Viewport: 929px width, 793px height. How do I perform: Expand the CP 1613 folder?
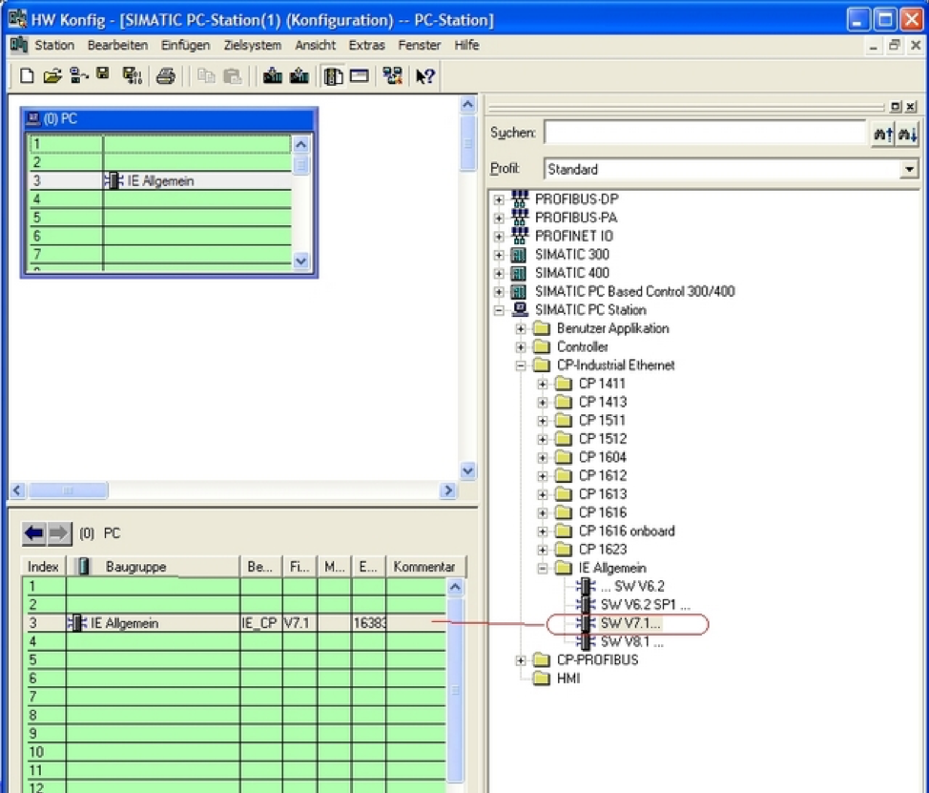[x=543, y=494]
